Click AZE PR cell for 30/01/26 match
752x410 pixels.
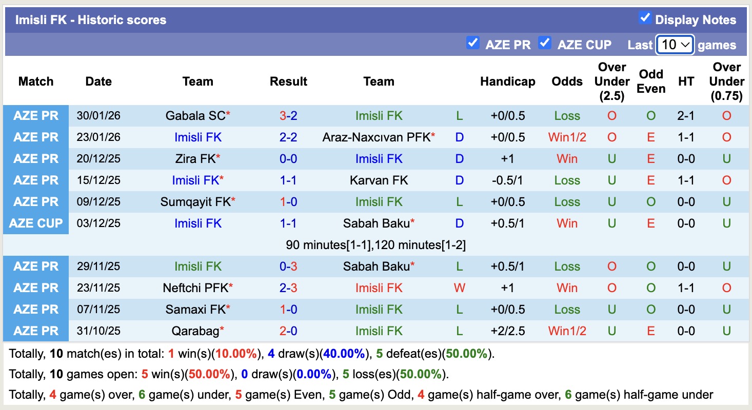point(36,116)
